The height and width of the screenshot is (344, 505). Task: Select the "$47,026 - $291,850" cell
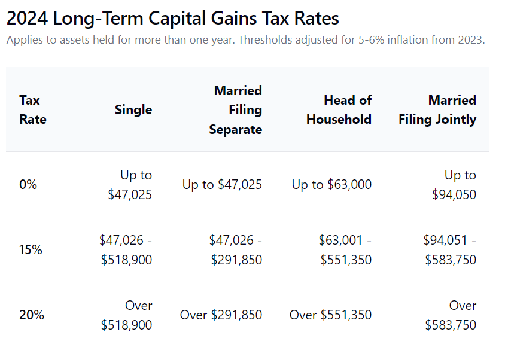pyautogui.click(x=235, y=250)
